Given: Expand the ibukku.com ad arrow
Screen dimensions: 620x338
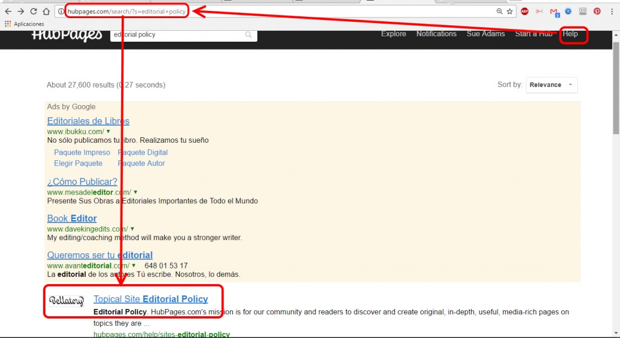Looking at the screenshot, I should (108, 131).
